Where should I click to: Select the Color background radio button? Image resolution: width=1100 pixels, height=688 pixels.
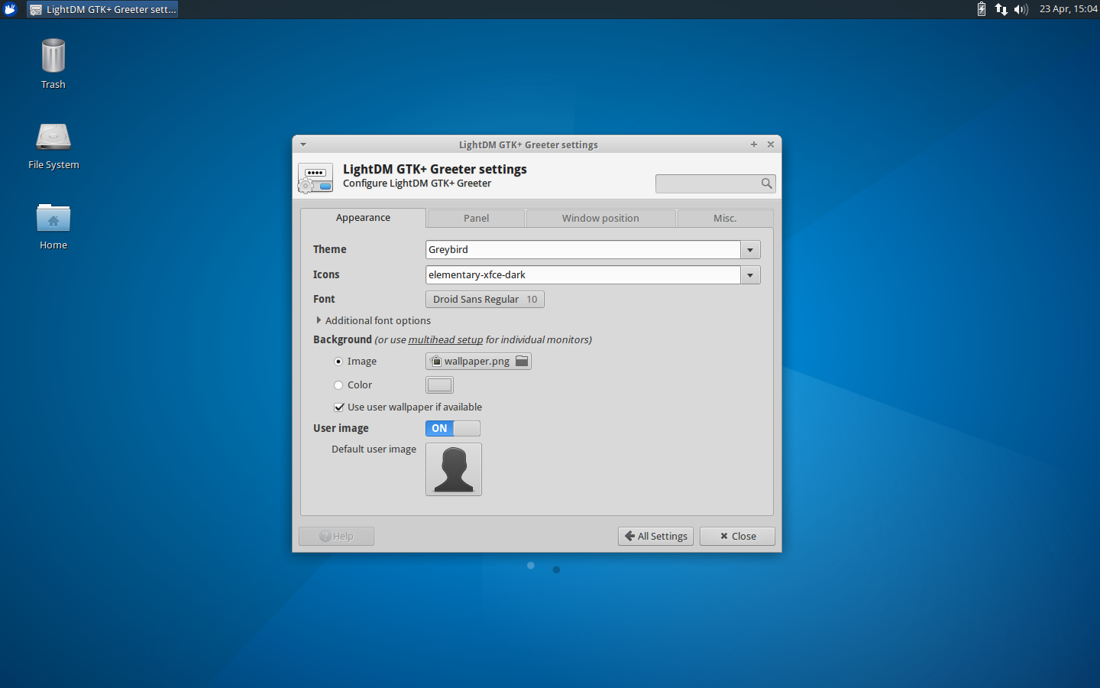[338, 385]
